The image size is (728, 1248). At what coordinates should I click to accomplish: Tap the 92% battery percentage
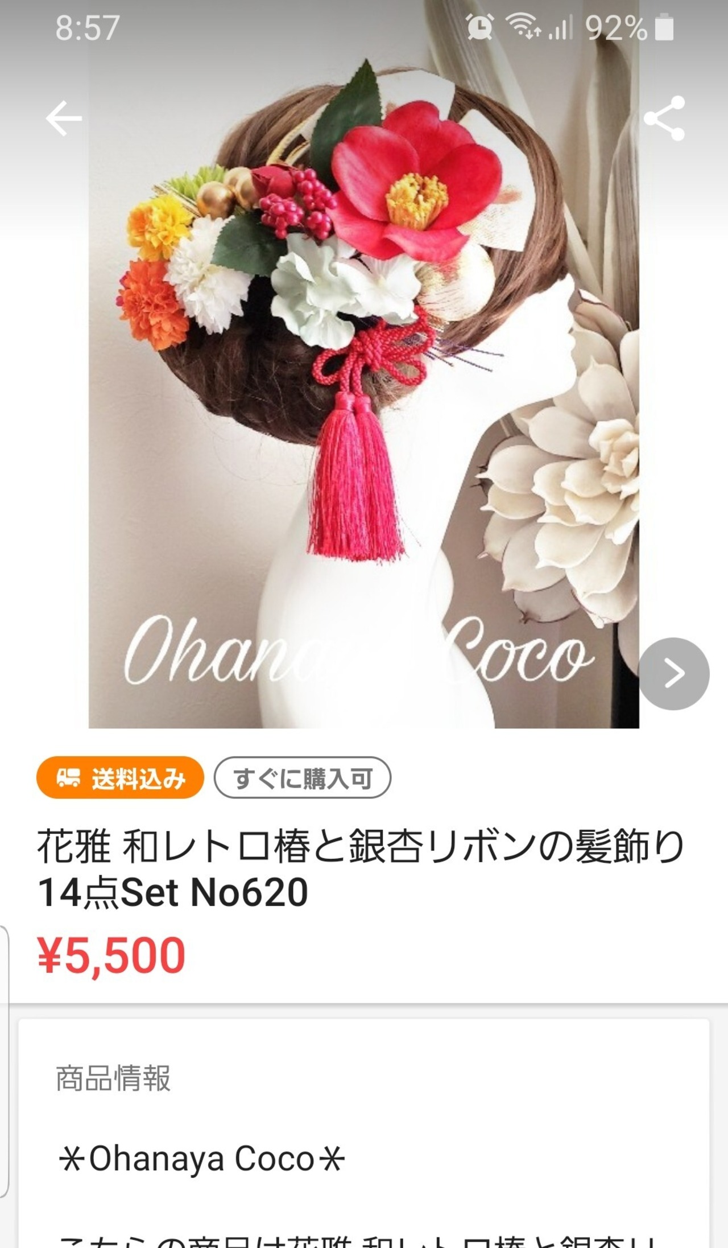tap(617, 27)
